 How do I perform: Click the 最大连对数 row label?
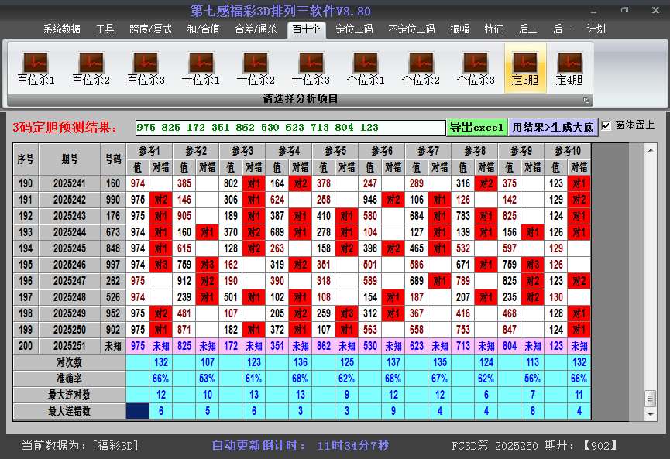coord(69,395)
